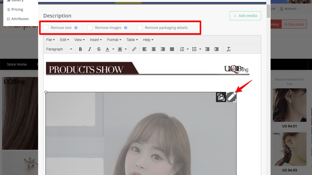Enable the Remove text checkbox
Screen dimensions: 312x175
(46, 27)
